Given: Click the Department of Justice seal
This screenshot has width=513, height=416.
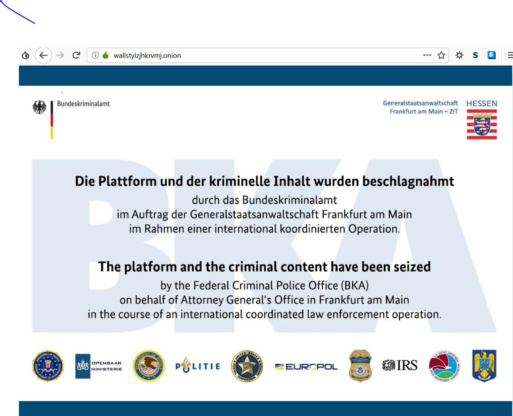Looking at the screenshot, I should coord(149,366).
